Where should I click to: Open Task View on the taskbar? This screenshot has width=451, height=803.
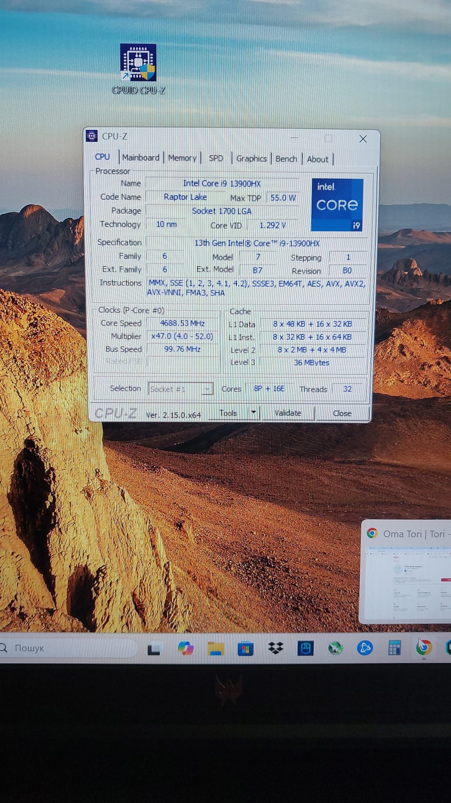coord(154,649)
